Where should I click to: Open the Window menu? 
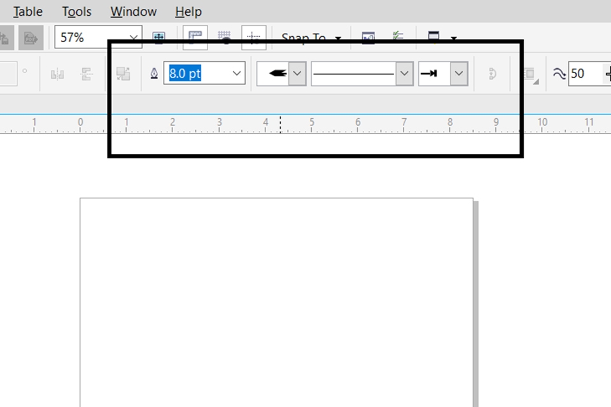[x=133, y=11]
